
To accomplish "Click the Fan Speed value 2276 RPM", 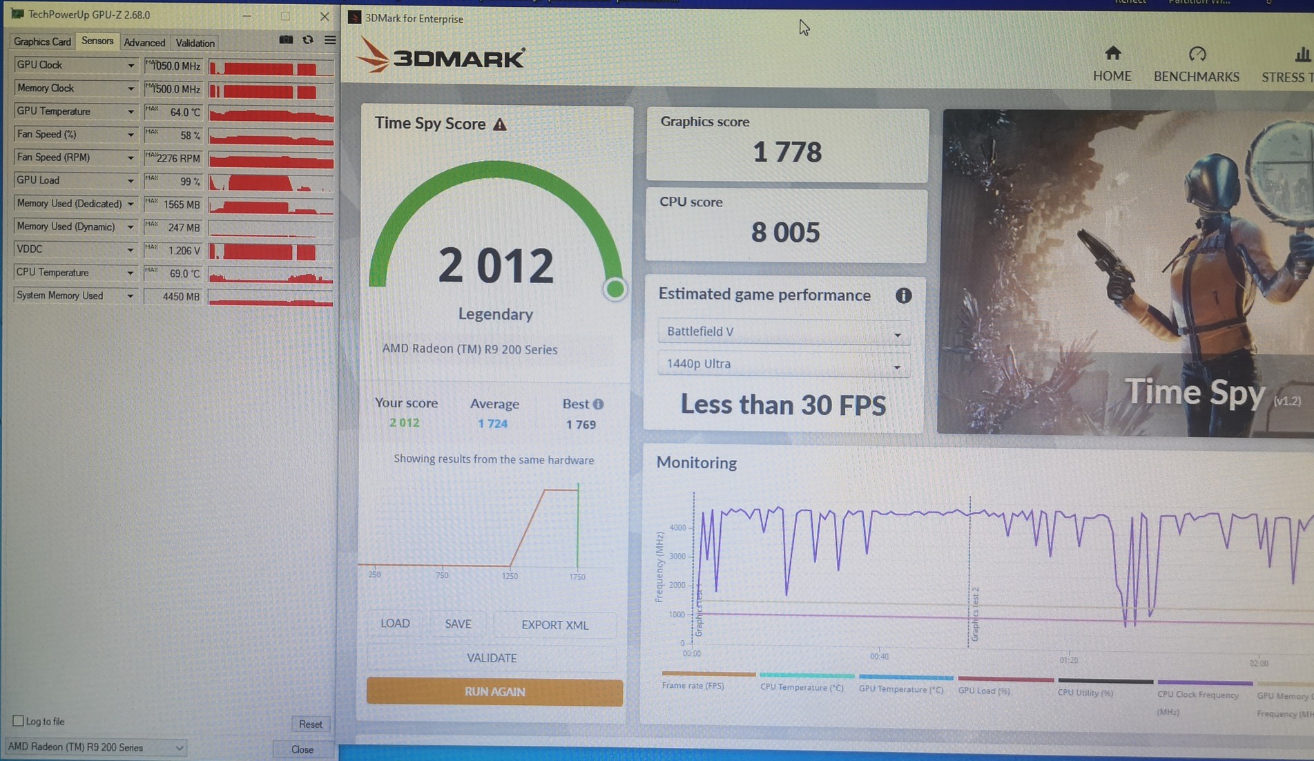I will pos(173,158).
